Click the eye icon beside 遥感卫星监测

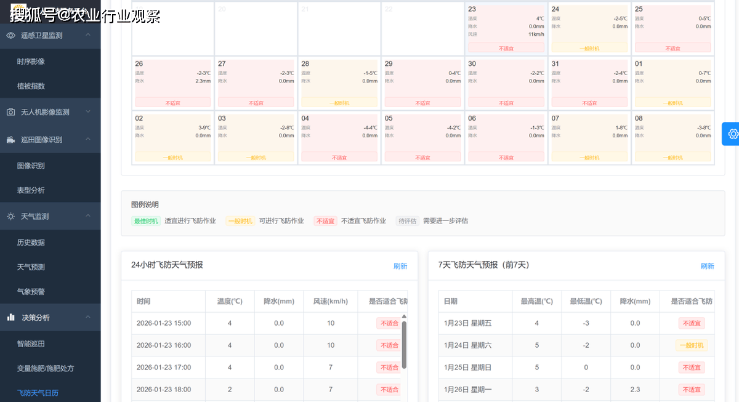click(11, 36)
